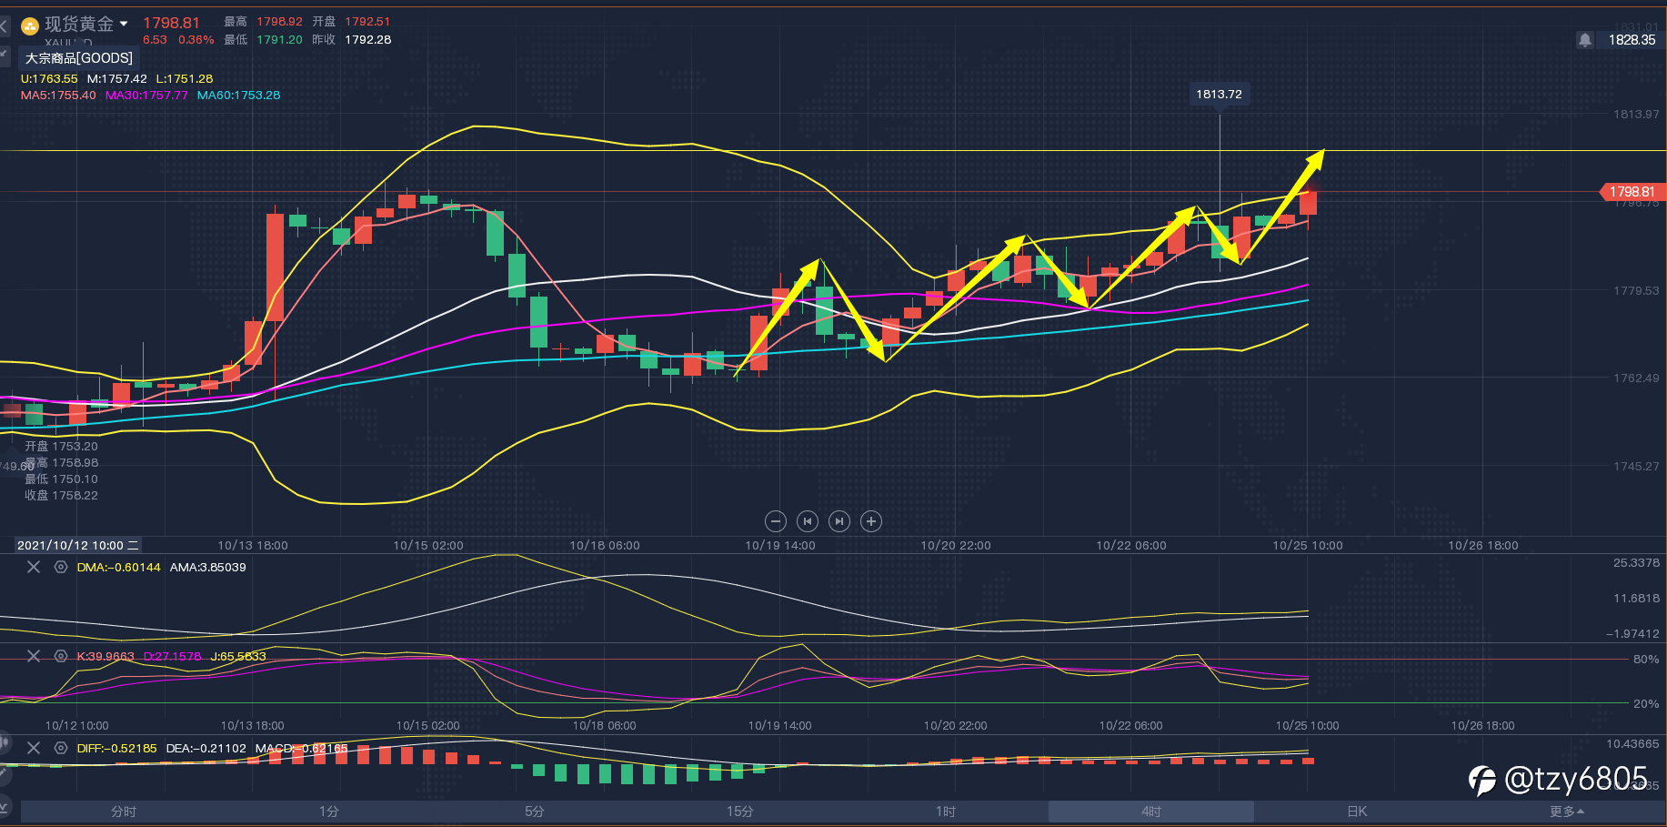This screenshot has width=1667, height=827.
Task: Click the MA5:1755.40 legend
Action: click(58, 96)
